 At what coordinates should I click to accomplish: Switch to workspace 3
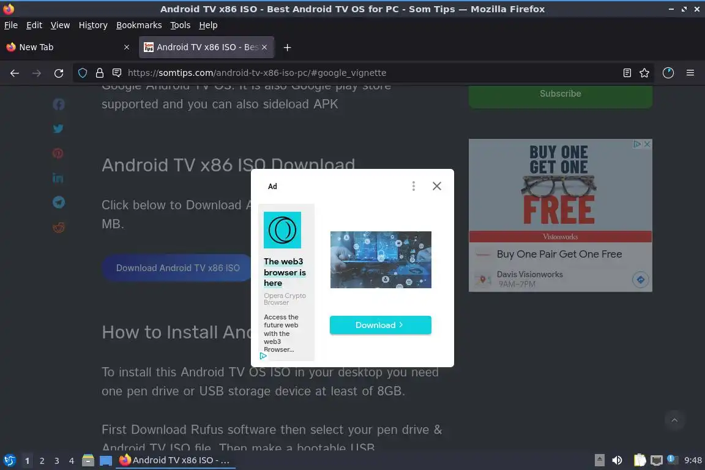[x=57, y=461]
